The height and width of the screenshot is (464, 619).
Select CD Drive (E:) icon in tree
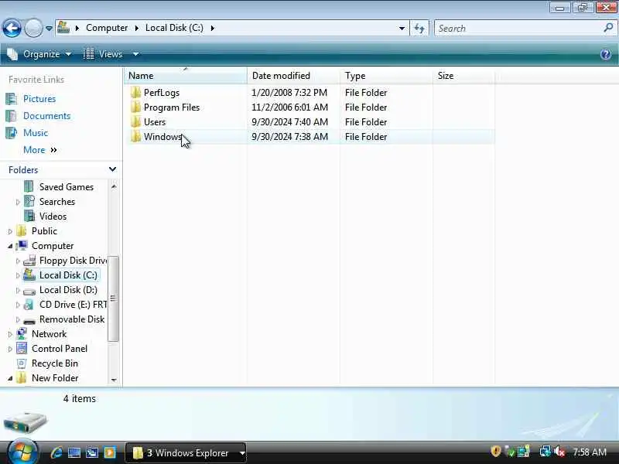click(x=29, y=305)
